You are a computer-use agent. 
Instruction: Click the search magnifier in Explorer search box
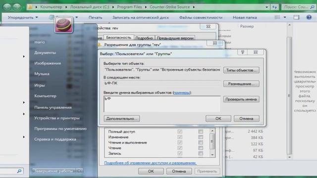(313, 7)
